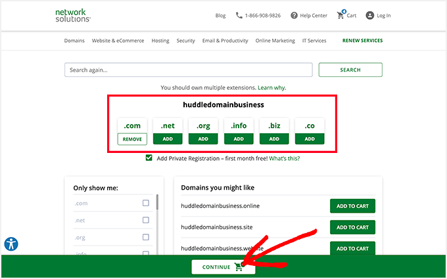Add huddledomainbusiness.online to cart
Screen dimensions: 447x279
click(352, 206)
